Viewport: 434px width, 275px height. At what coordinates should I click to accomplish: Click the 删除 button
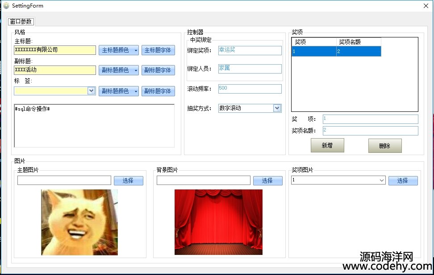click(385, 146)
